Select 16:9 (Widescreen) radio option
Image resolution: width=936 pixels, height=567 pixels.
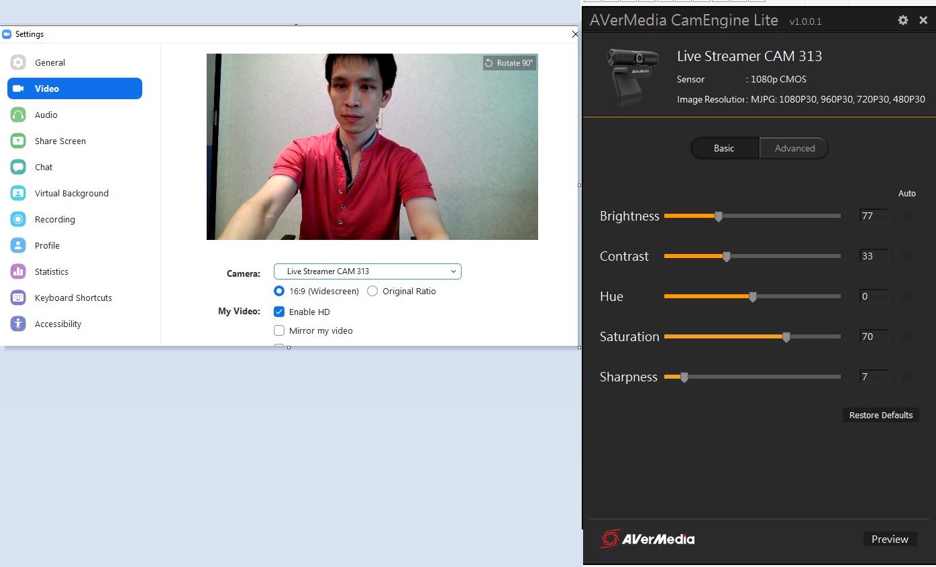(x=279, y=291)
